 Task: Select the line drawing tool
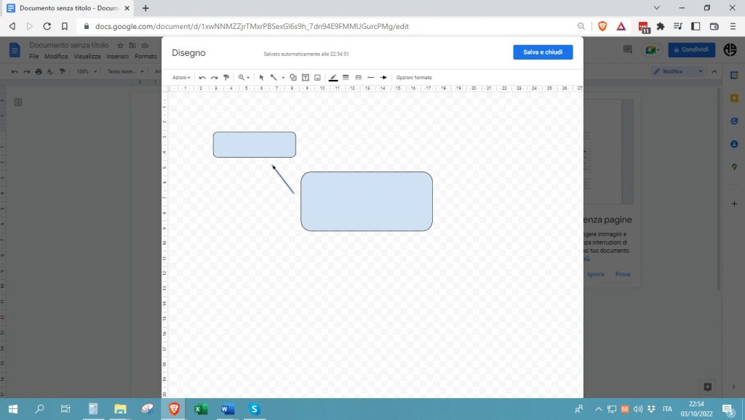click(x=274, y=77)
